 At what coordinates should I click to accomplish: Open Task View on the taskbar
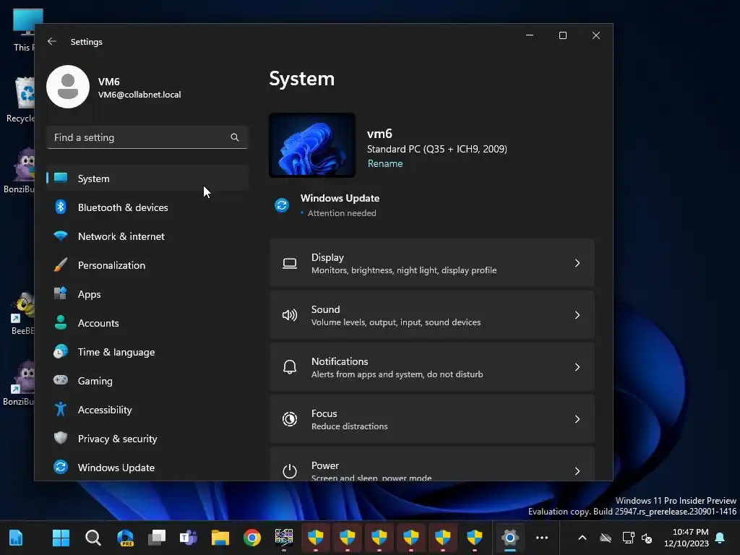[x=157, y=538]
